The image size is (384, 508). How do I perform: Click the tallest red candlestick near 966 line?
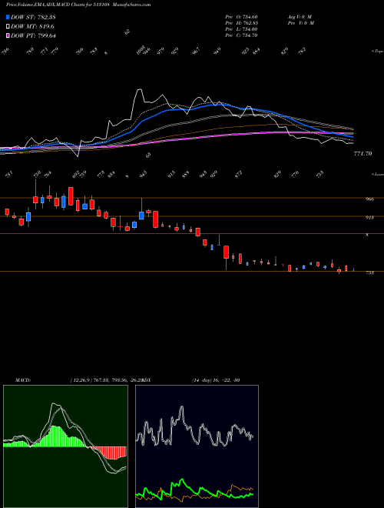(x=71, y=196)
